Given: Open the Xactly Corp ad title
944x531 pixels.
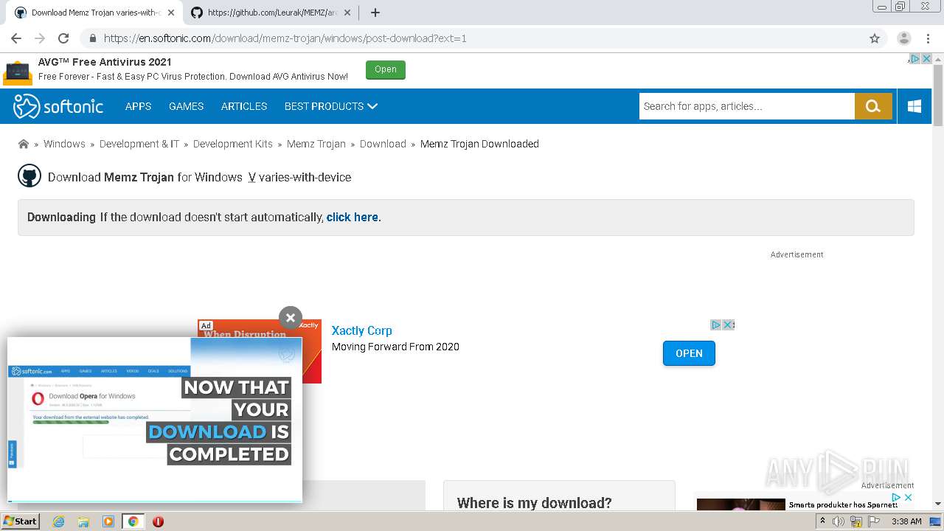Looking at the screenshot, I should 361,330.
